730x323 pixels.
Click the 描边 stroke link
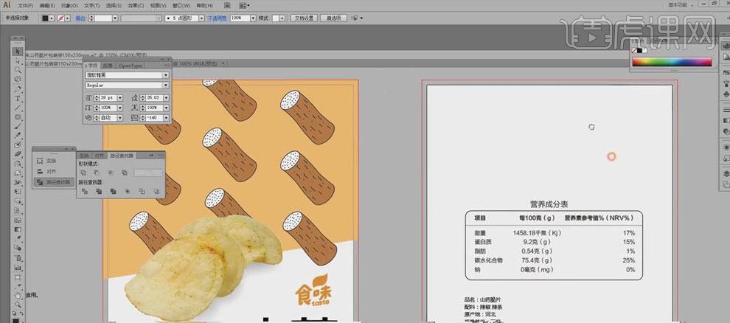80,18
